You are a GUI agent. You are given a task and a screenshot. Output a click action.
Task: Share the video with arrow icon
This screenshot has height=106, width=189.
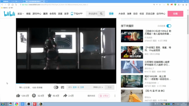click(x=65, y=96)
